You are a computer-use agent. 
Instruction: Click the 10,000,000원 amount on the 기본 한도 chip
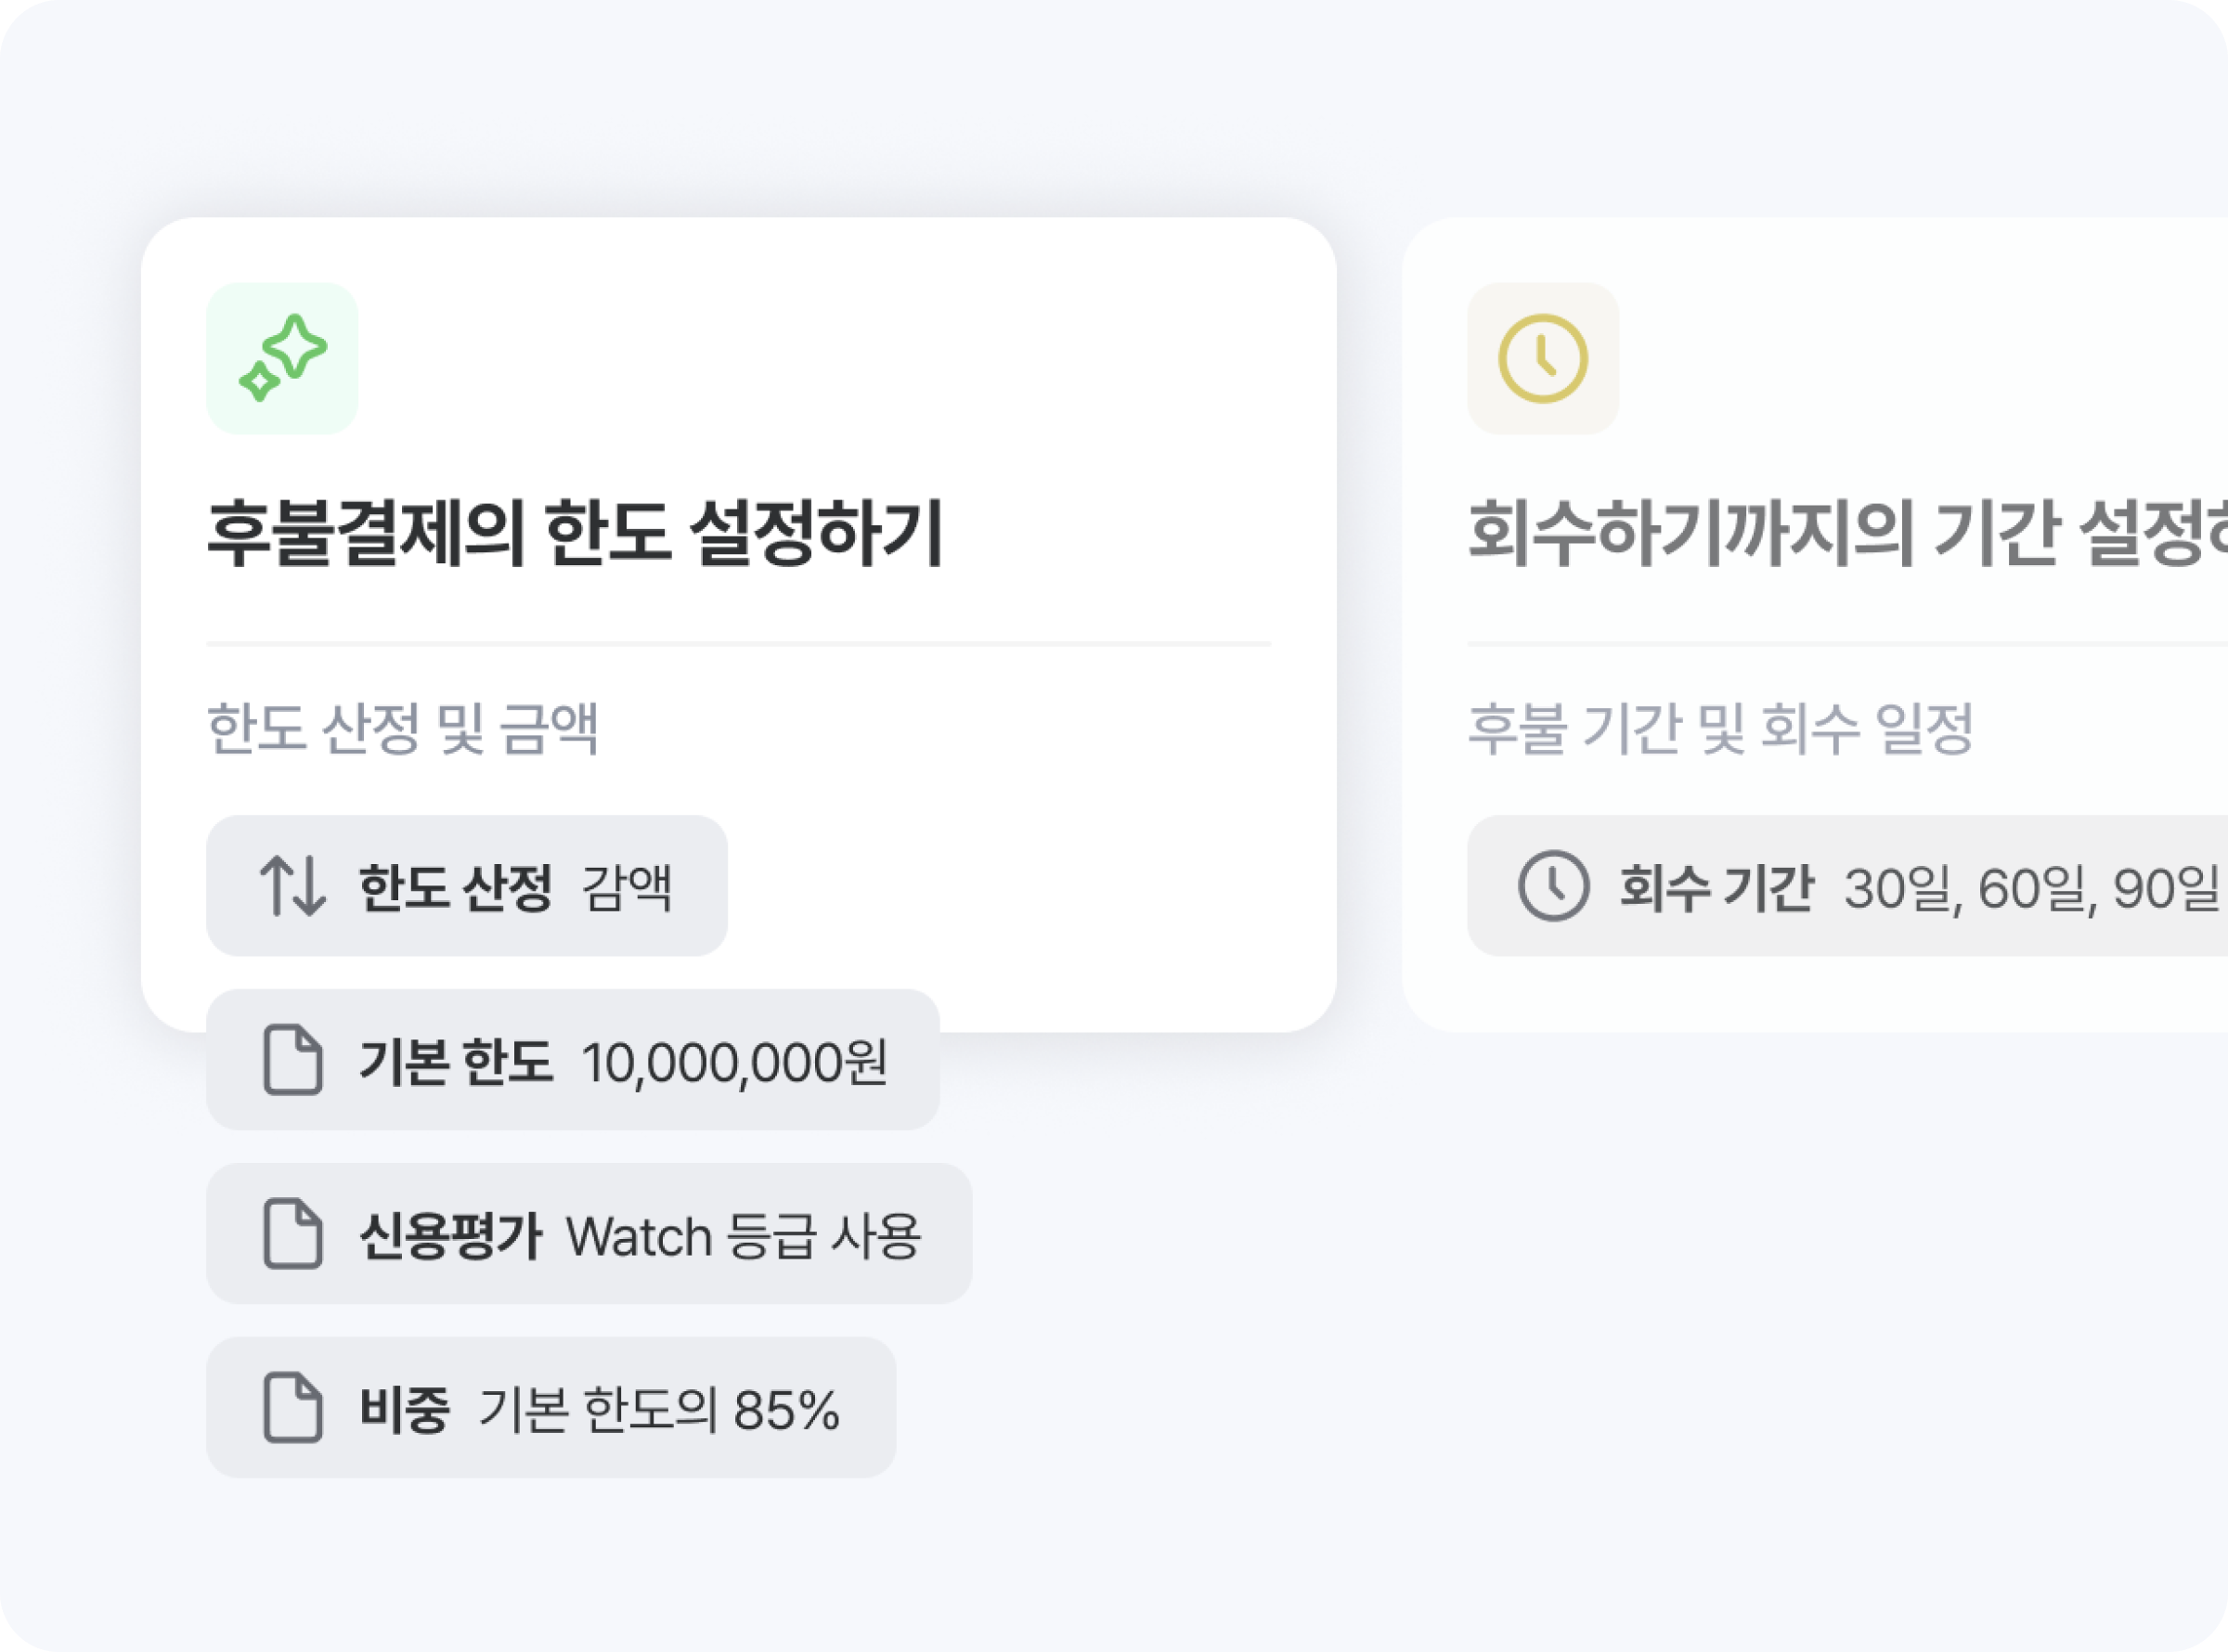[x=735, y=1059]
